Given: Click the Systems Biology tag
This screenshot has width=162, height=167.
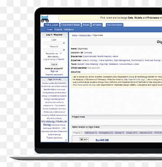Looking at the screenshot, I should 54,135.
